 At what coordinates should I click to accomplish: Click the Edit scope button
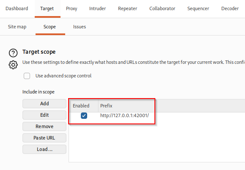(44, 115)
